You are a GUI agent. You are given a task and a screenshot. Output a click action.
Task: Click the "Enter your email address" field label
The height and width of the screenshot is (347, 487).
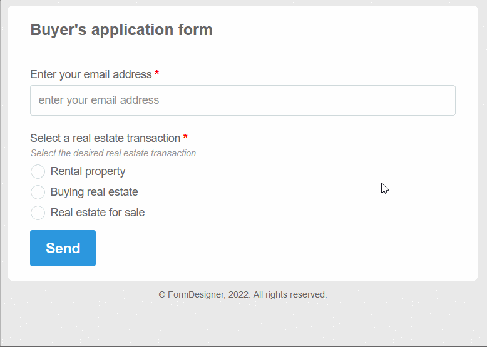(x=91, y=74)
